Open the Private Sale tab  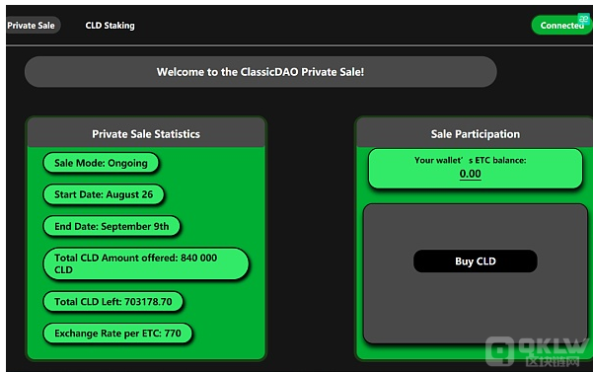(x=33, y=26)
